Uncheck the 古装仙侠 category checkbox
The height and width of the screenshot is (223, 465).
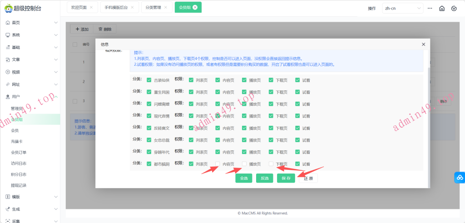click(x=149, y=80)
